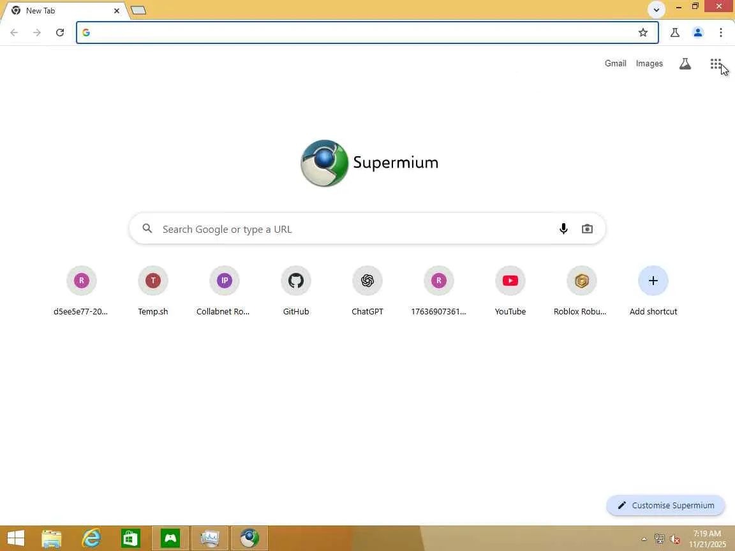Open the taskbar clock showing 7:19 AM
Image resolution: width=735 pixels, height=551 pixels.
coord(708,539)
